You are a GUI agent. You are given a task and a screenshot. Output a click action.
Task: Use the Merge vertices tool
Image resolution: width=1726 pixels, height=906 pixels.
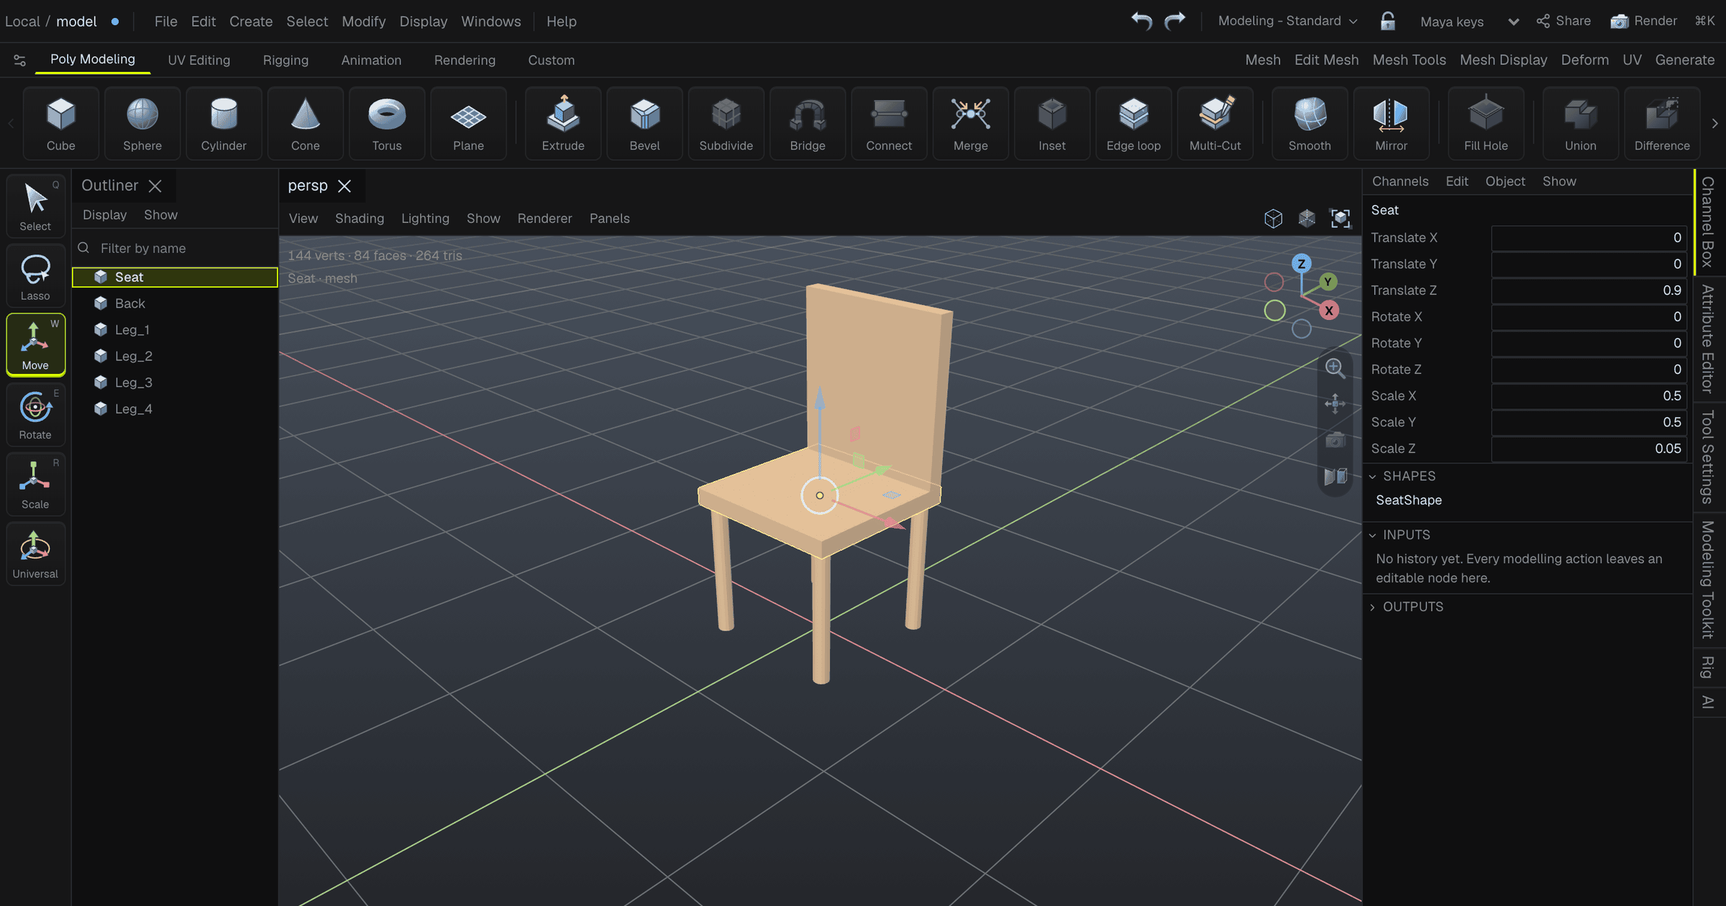pos(971,123)
